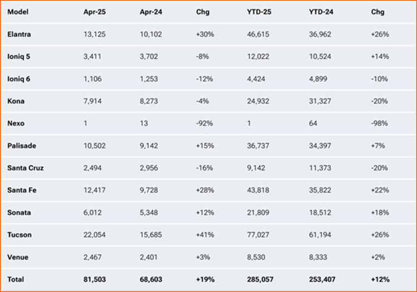This screenshot has width=417, height=292.
Task: Click the Sonata row label
Action: pos(19,212)
